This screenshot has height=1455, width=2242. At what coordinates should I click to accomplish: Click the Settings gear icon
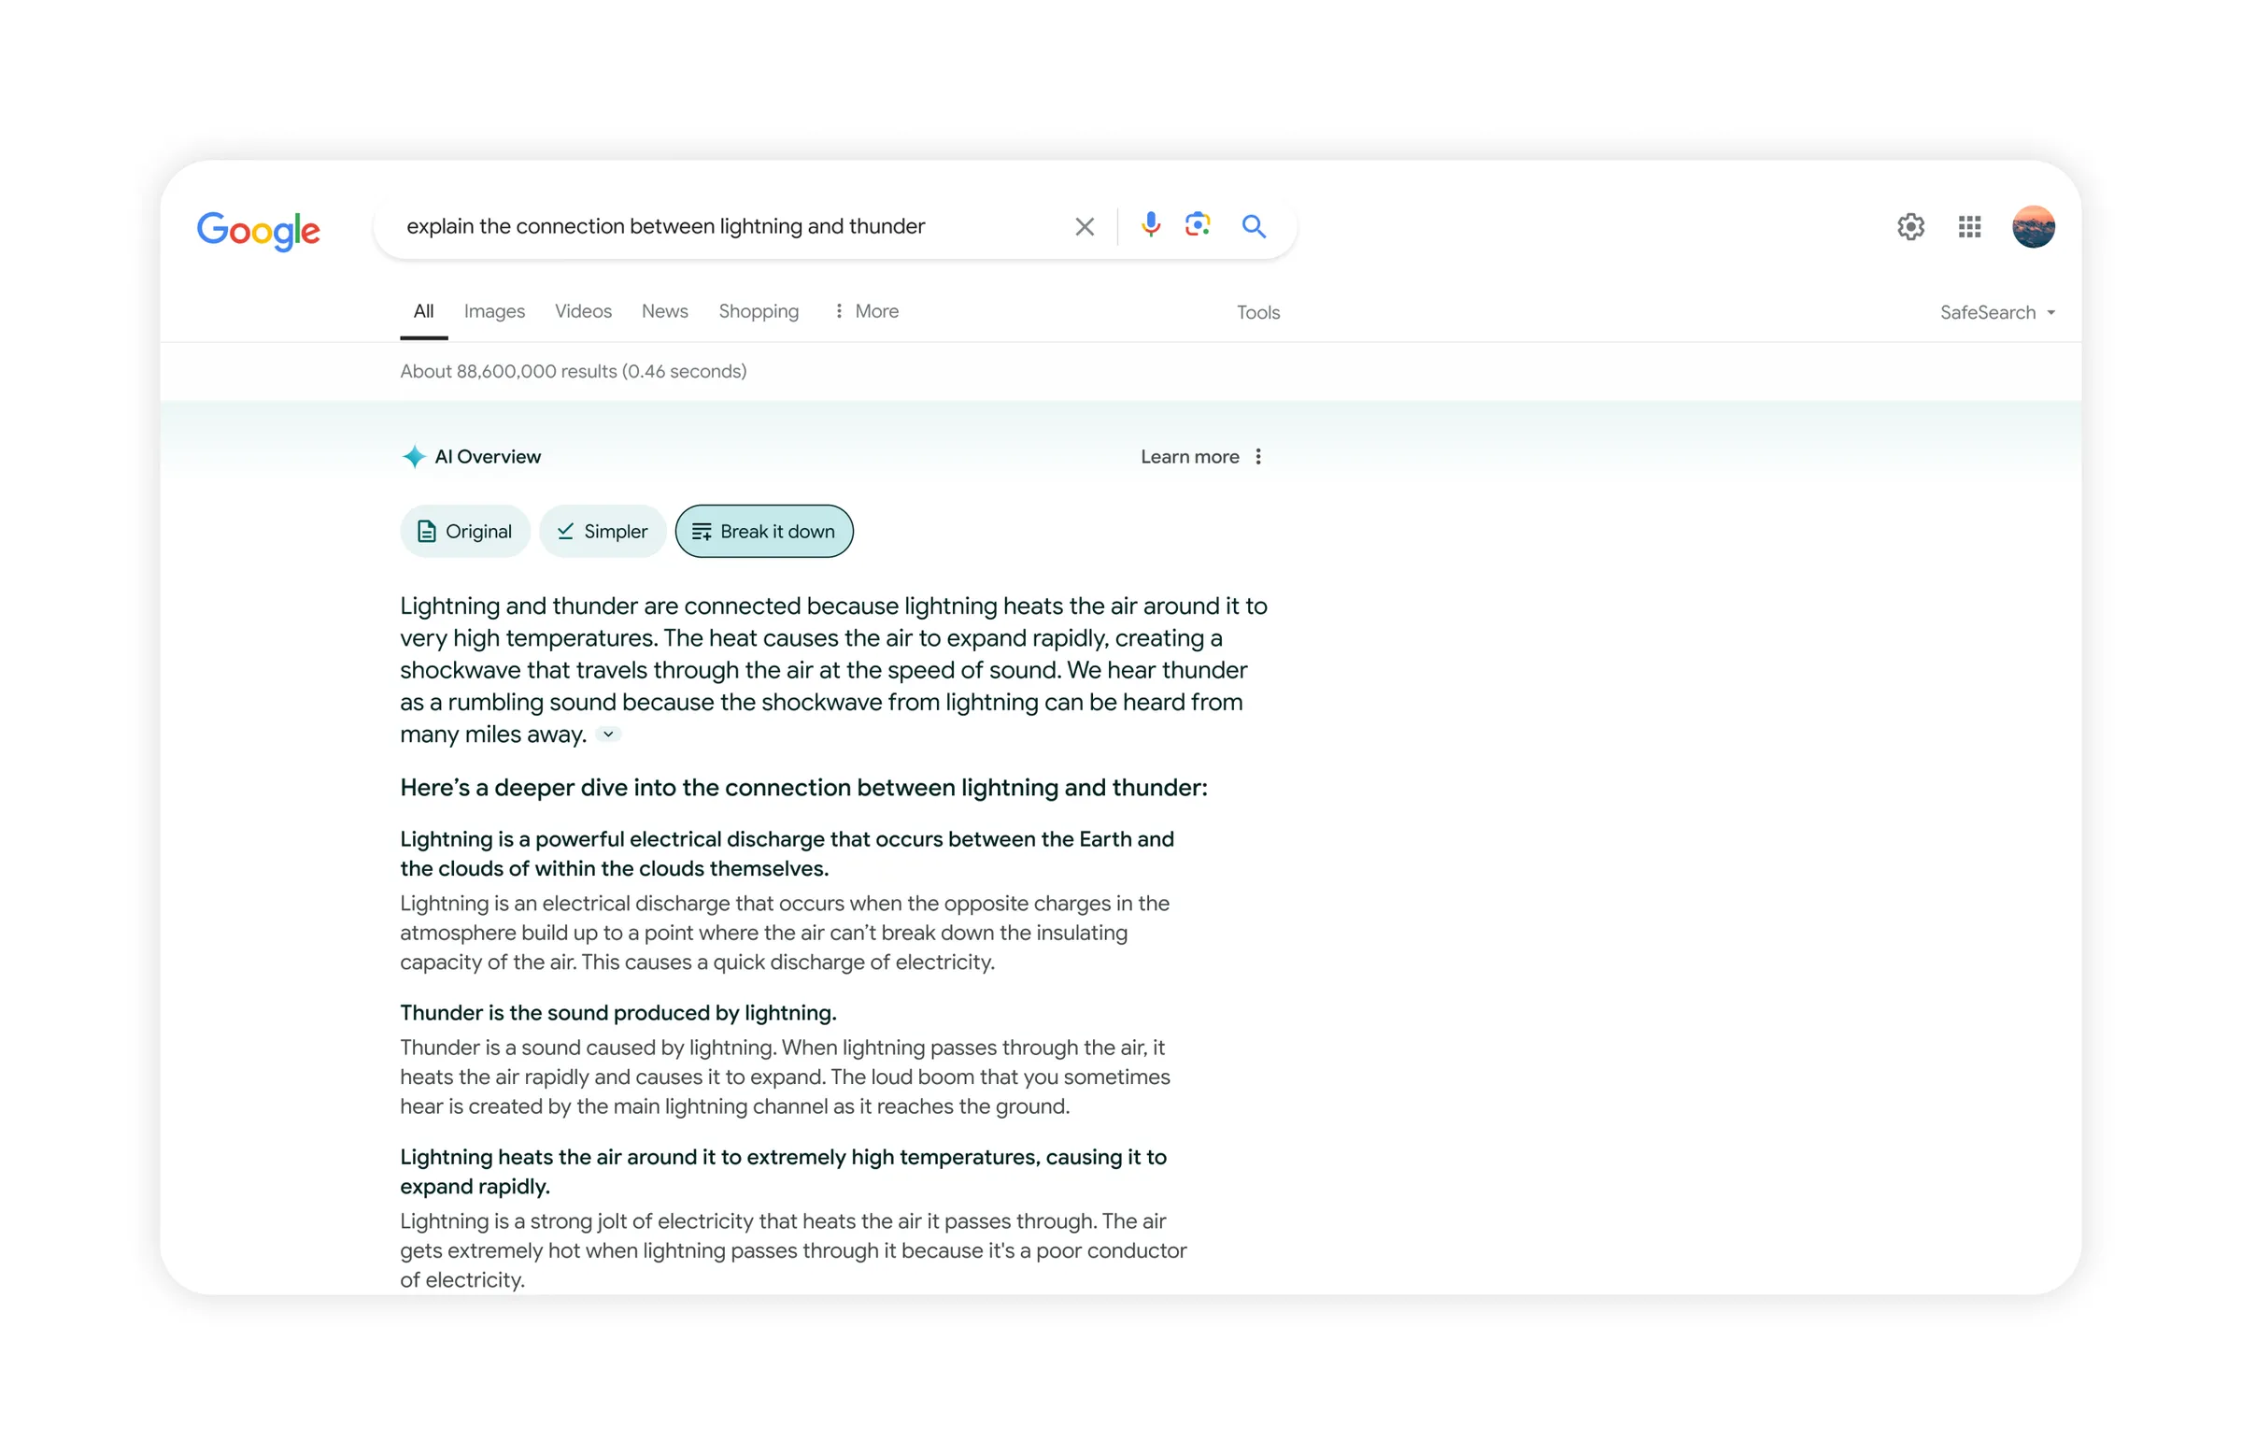tap(1909, 227)
